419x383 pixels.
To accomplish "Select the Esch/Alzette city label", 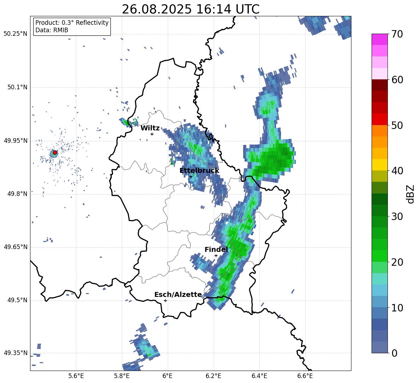I will pos(178,294).
